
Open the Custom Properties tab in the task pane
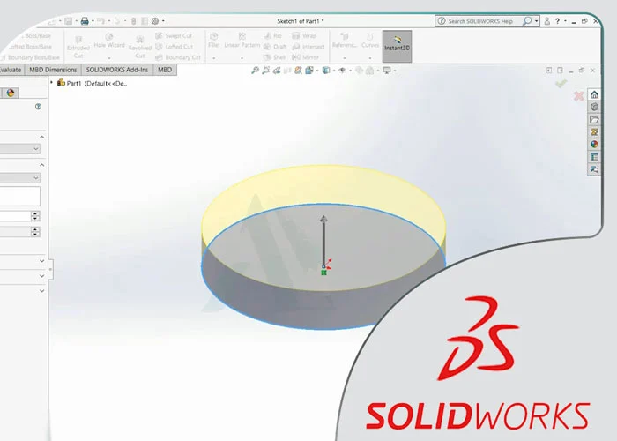(x=594, y=157)
